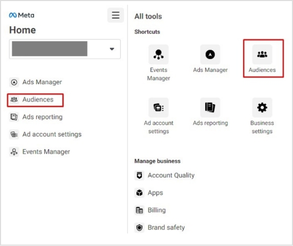Click the Billing icon
This screenshot has width=293, height=246.
click(x=139, y=210)
